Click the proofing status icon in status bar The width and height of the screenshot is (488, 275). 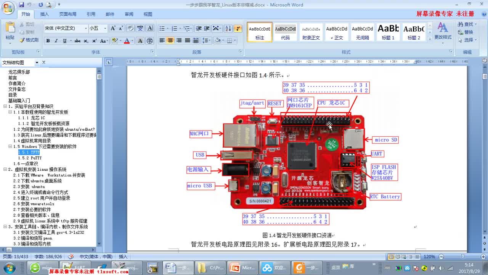click(x=71, y=257)
